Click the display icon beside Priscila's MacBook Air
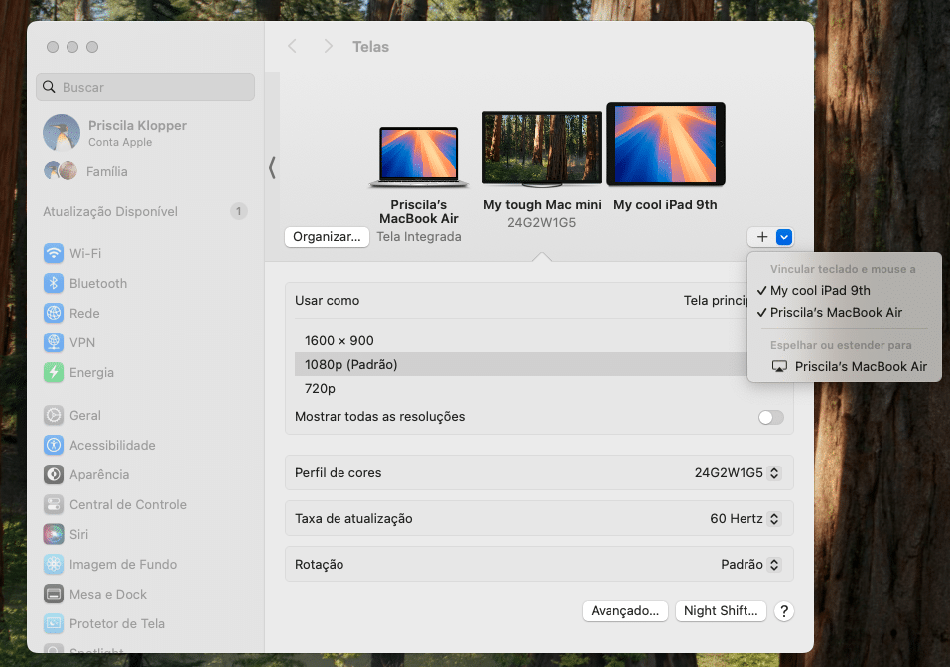The width and height of the screenshot is (950, 667). click(x=779, y=366)
